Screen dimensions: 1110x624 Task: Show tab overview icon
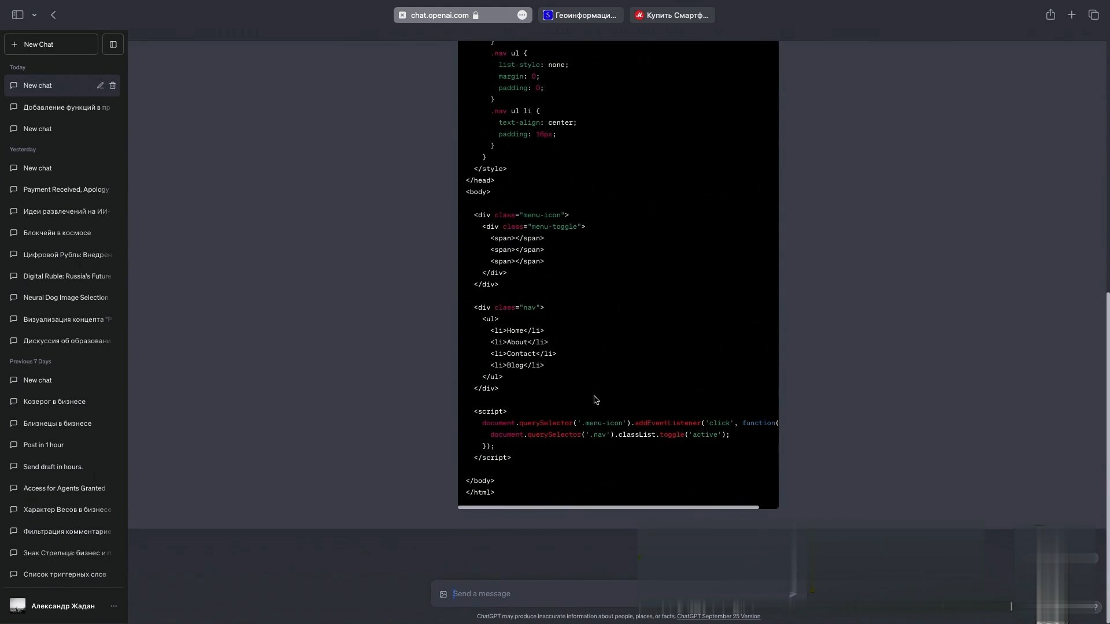click(x=1093, y=15)
